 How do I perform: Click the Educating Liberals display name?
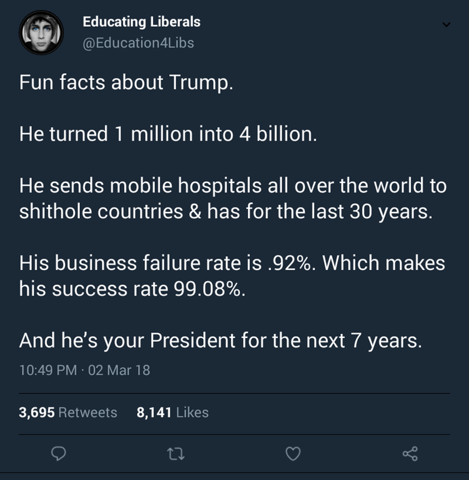[x=141, y=21]
